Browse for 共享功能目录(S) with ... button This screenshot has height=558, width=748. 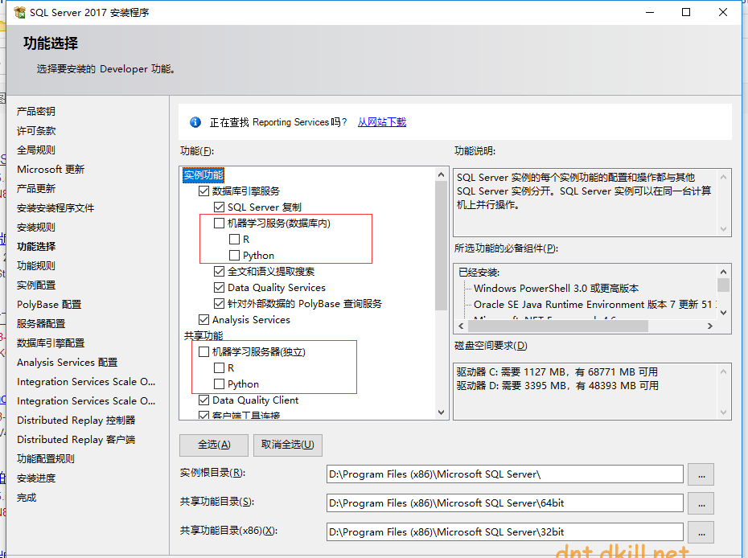pos(701,503)
